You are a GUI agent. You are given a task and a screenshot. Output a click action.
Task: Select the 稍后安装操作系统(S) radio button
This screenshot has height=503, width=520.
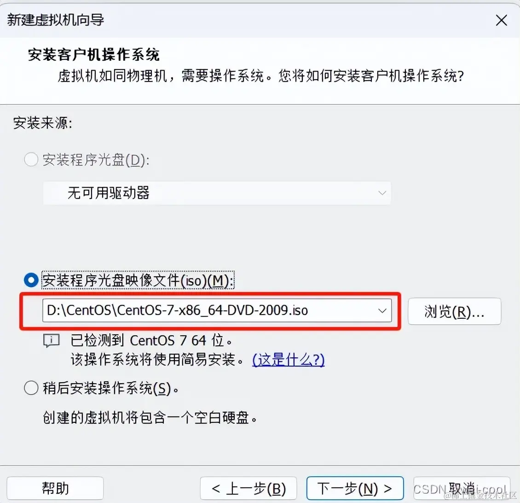point(31,388)
